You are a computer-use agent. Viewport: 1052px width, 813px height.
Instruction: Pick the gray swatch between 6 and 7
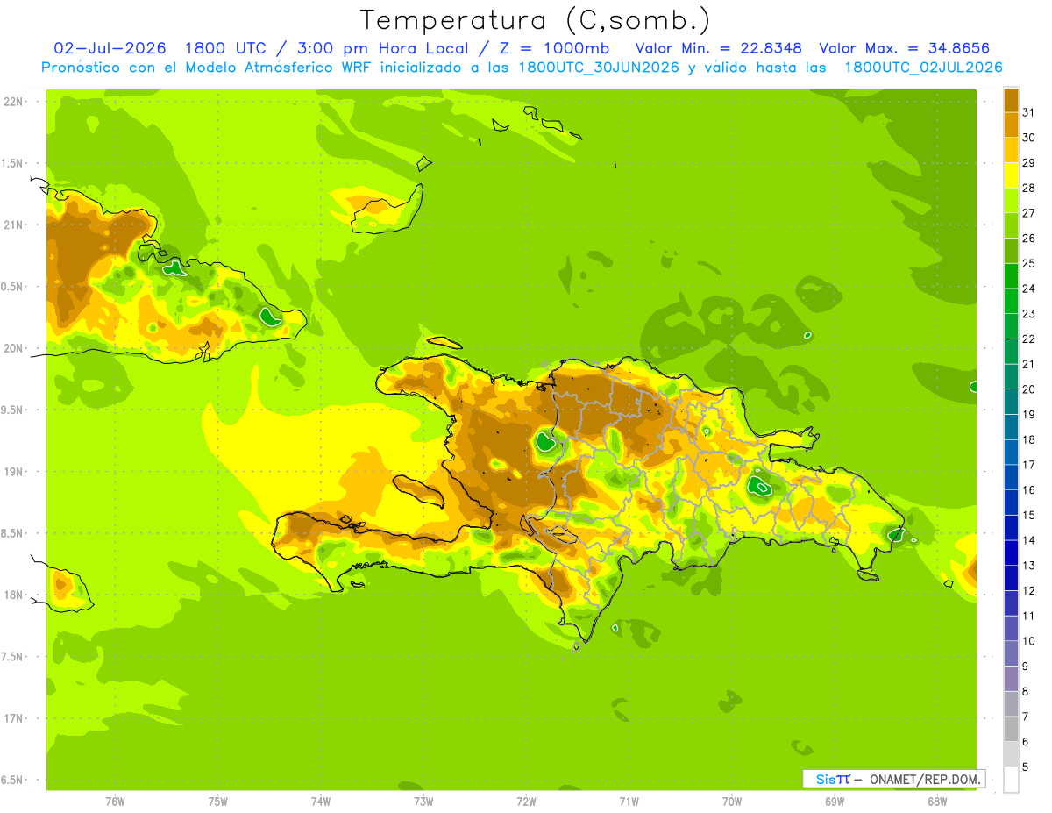point(1011,730)
